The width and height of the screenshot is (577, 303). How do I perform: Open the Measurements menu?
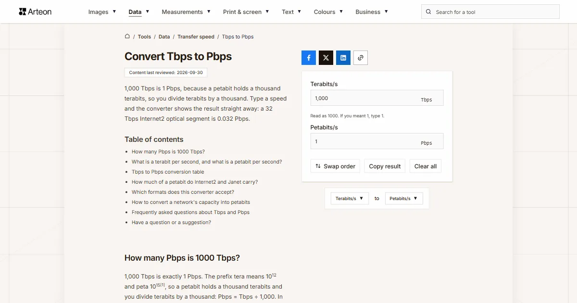[186, 12]
